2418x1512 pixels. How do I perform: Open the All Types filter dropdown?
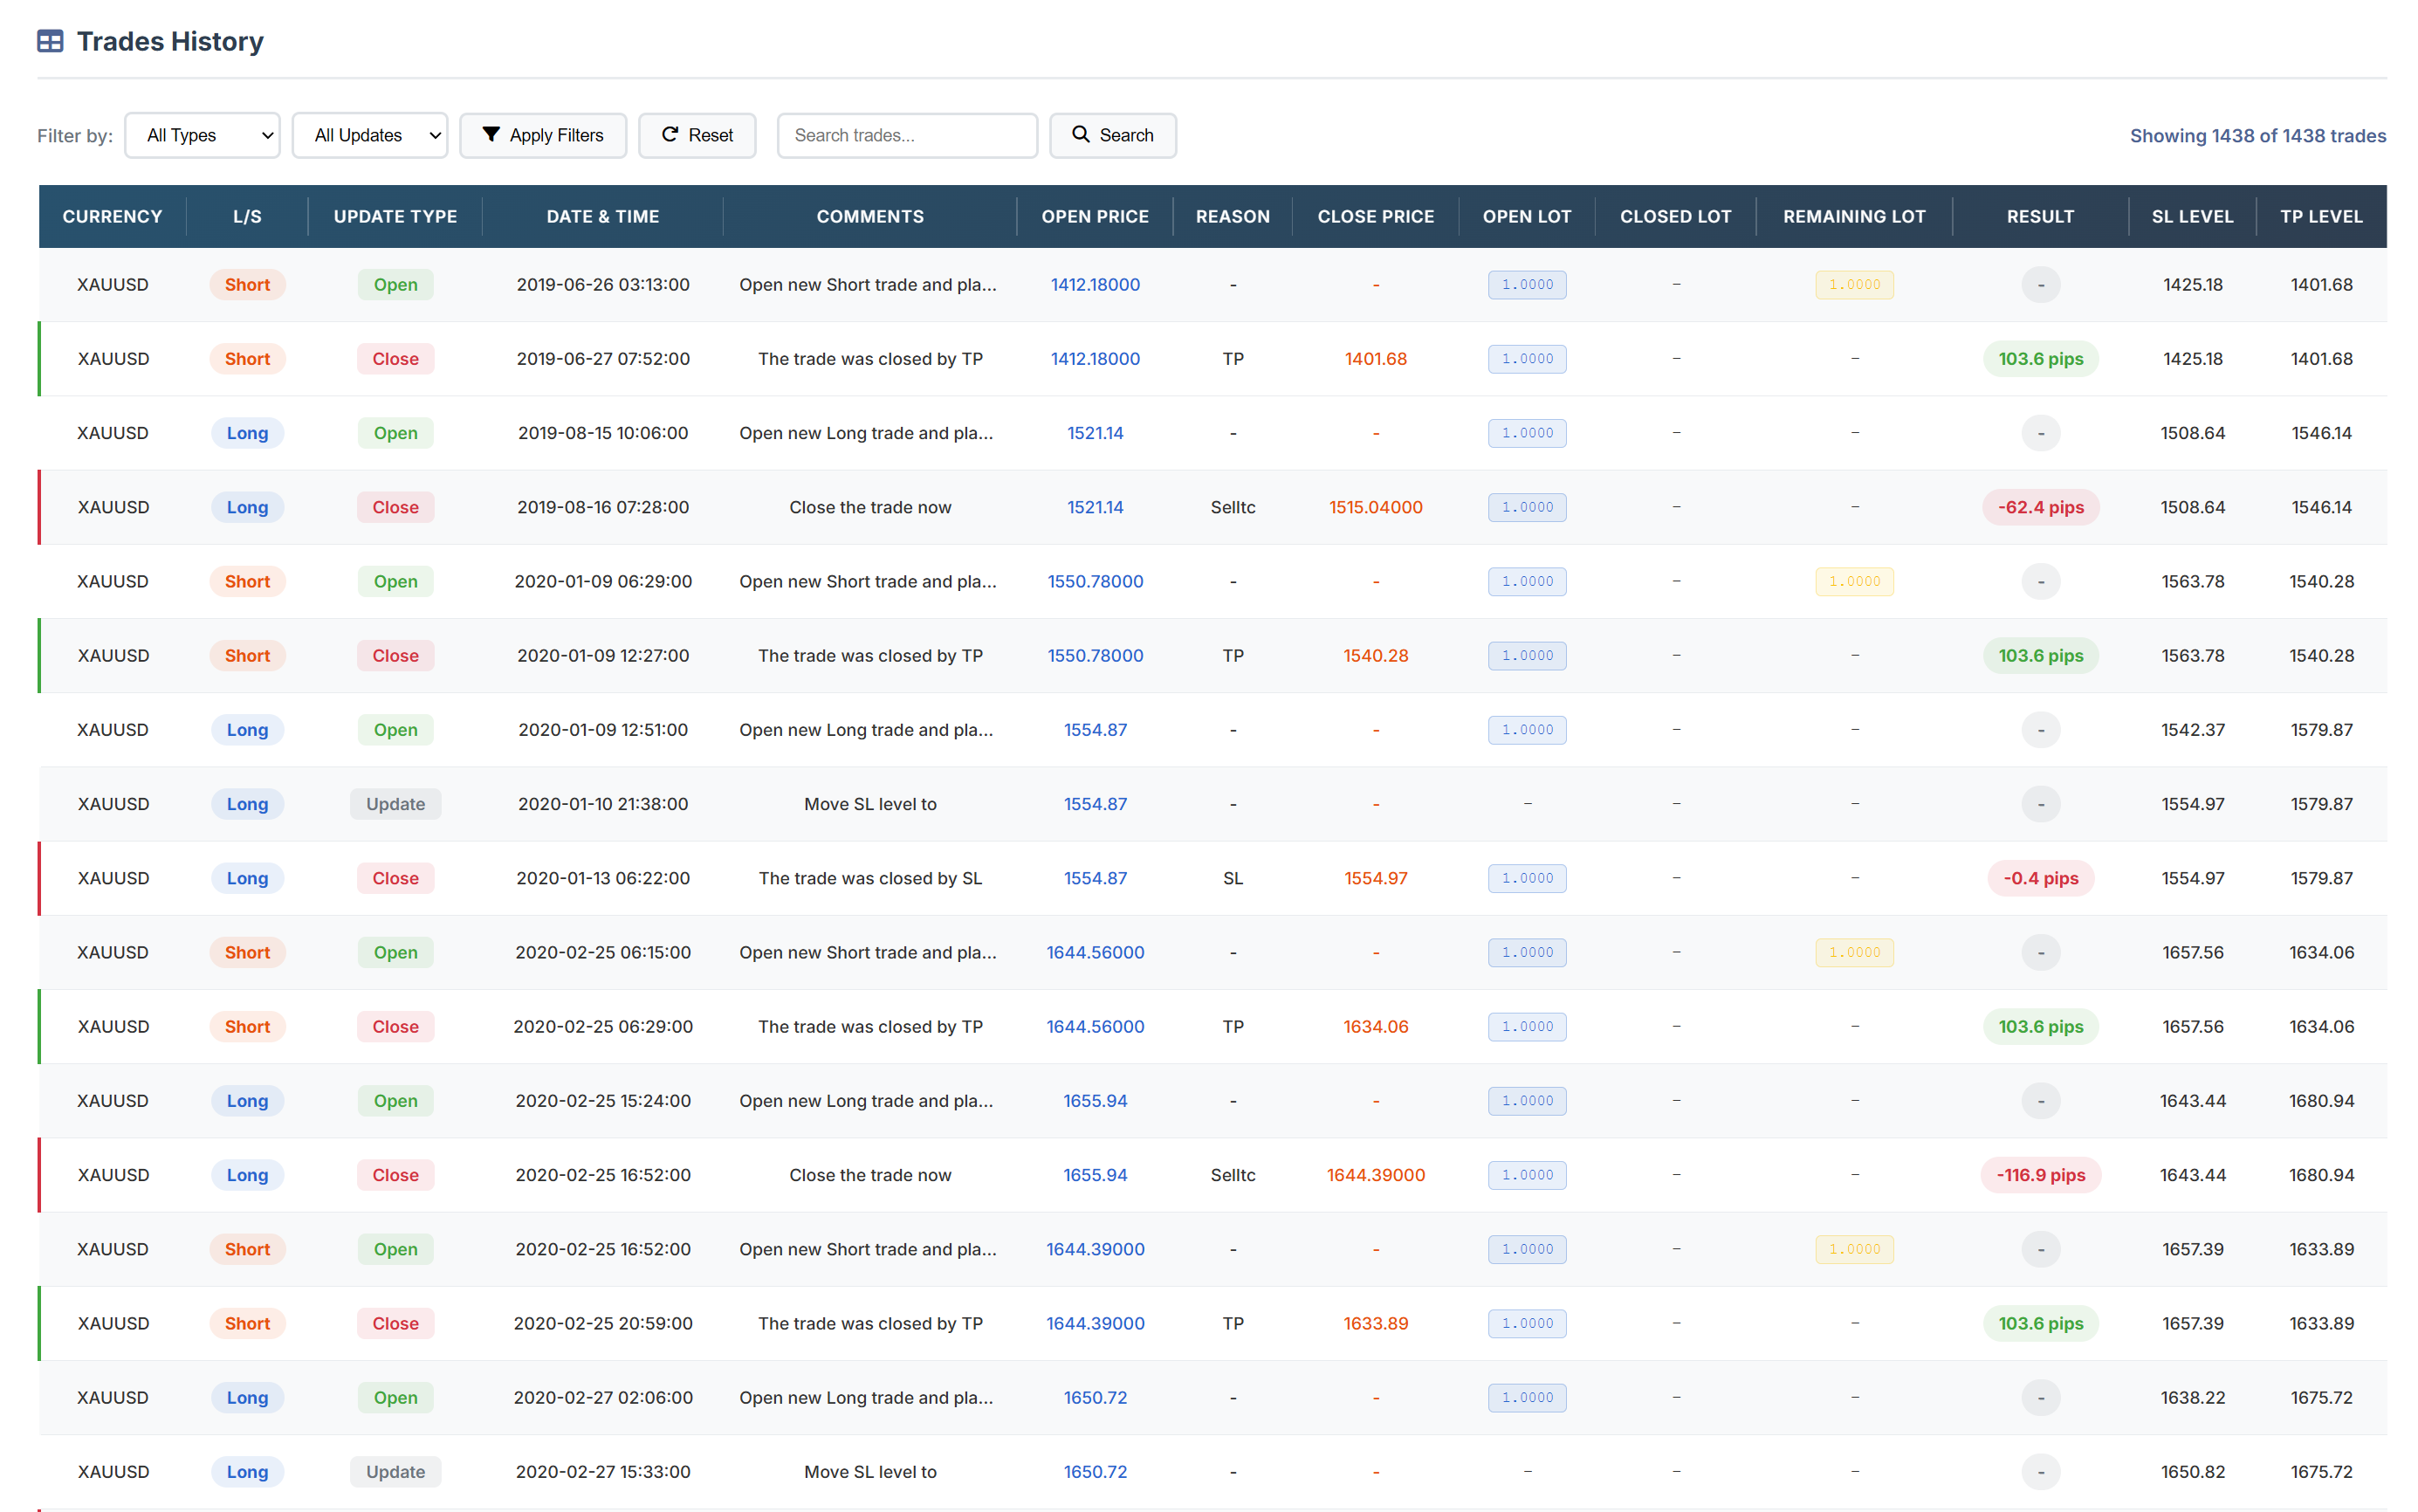[202, 134]
